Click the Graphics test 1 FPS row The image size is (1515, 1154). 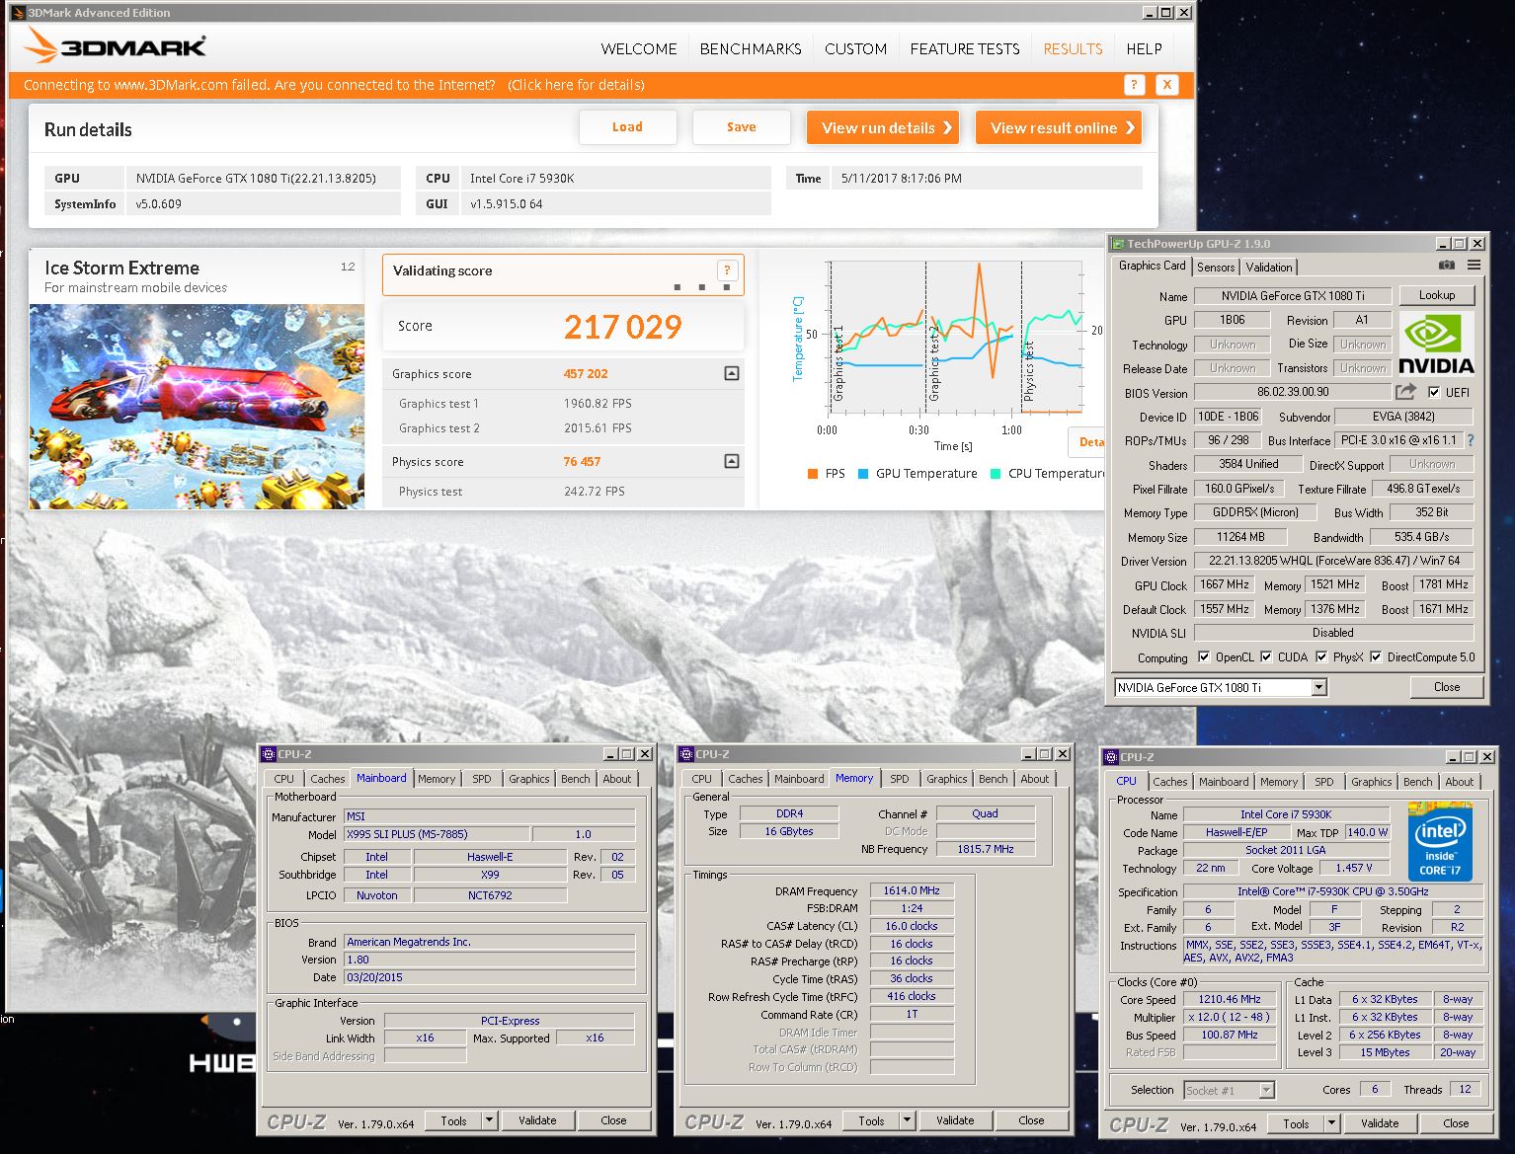[x=563, y=403]
